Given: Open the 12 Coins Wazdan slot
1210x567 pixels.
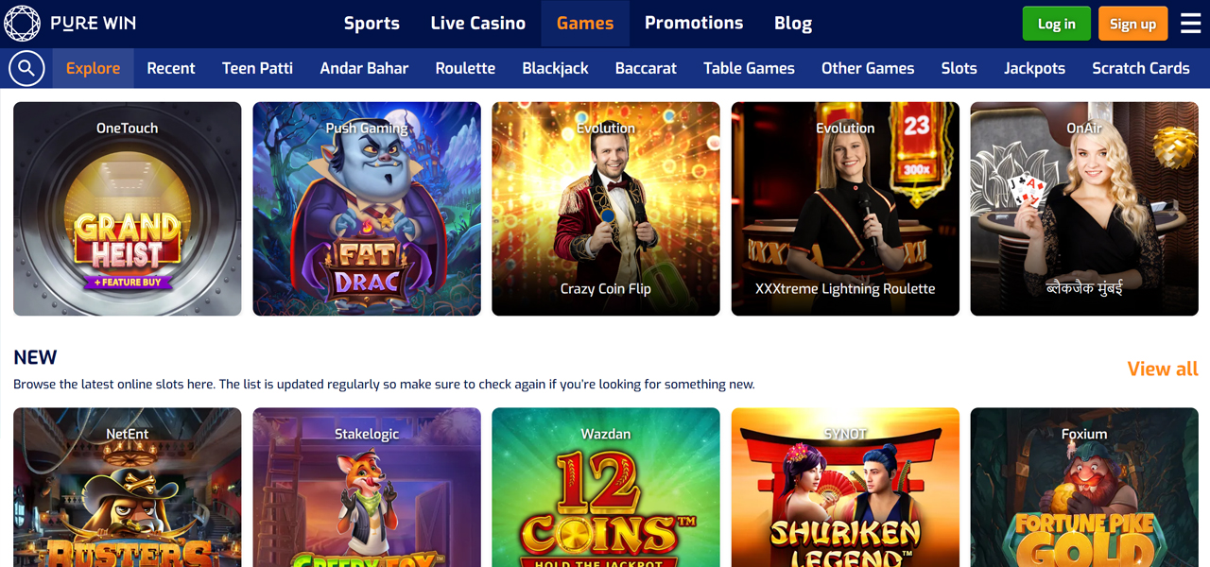Looking at the screenshot, I should [606, 488].
